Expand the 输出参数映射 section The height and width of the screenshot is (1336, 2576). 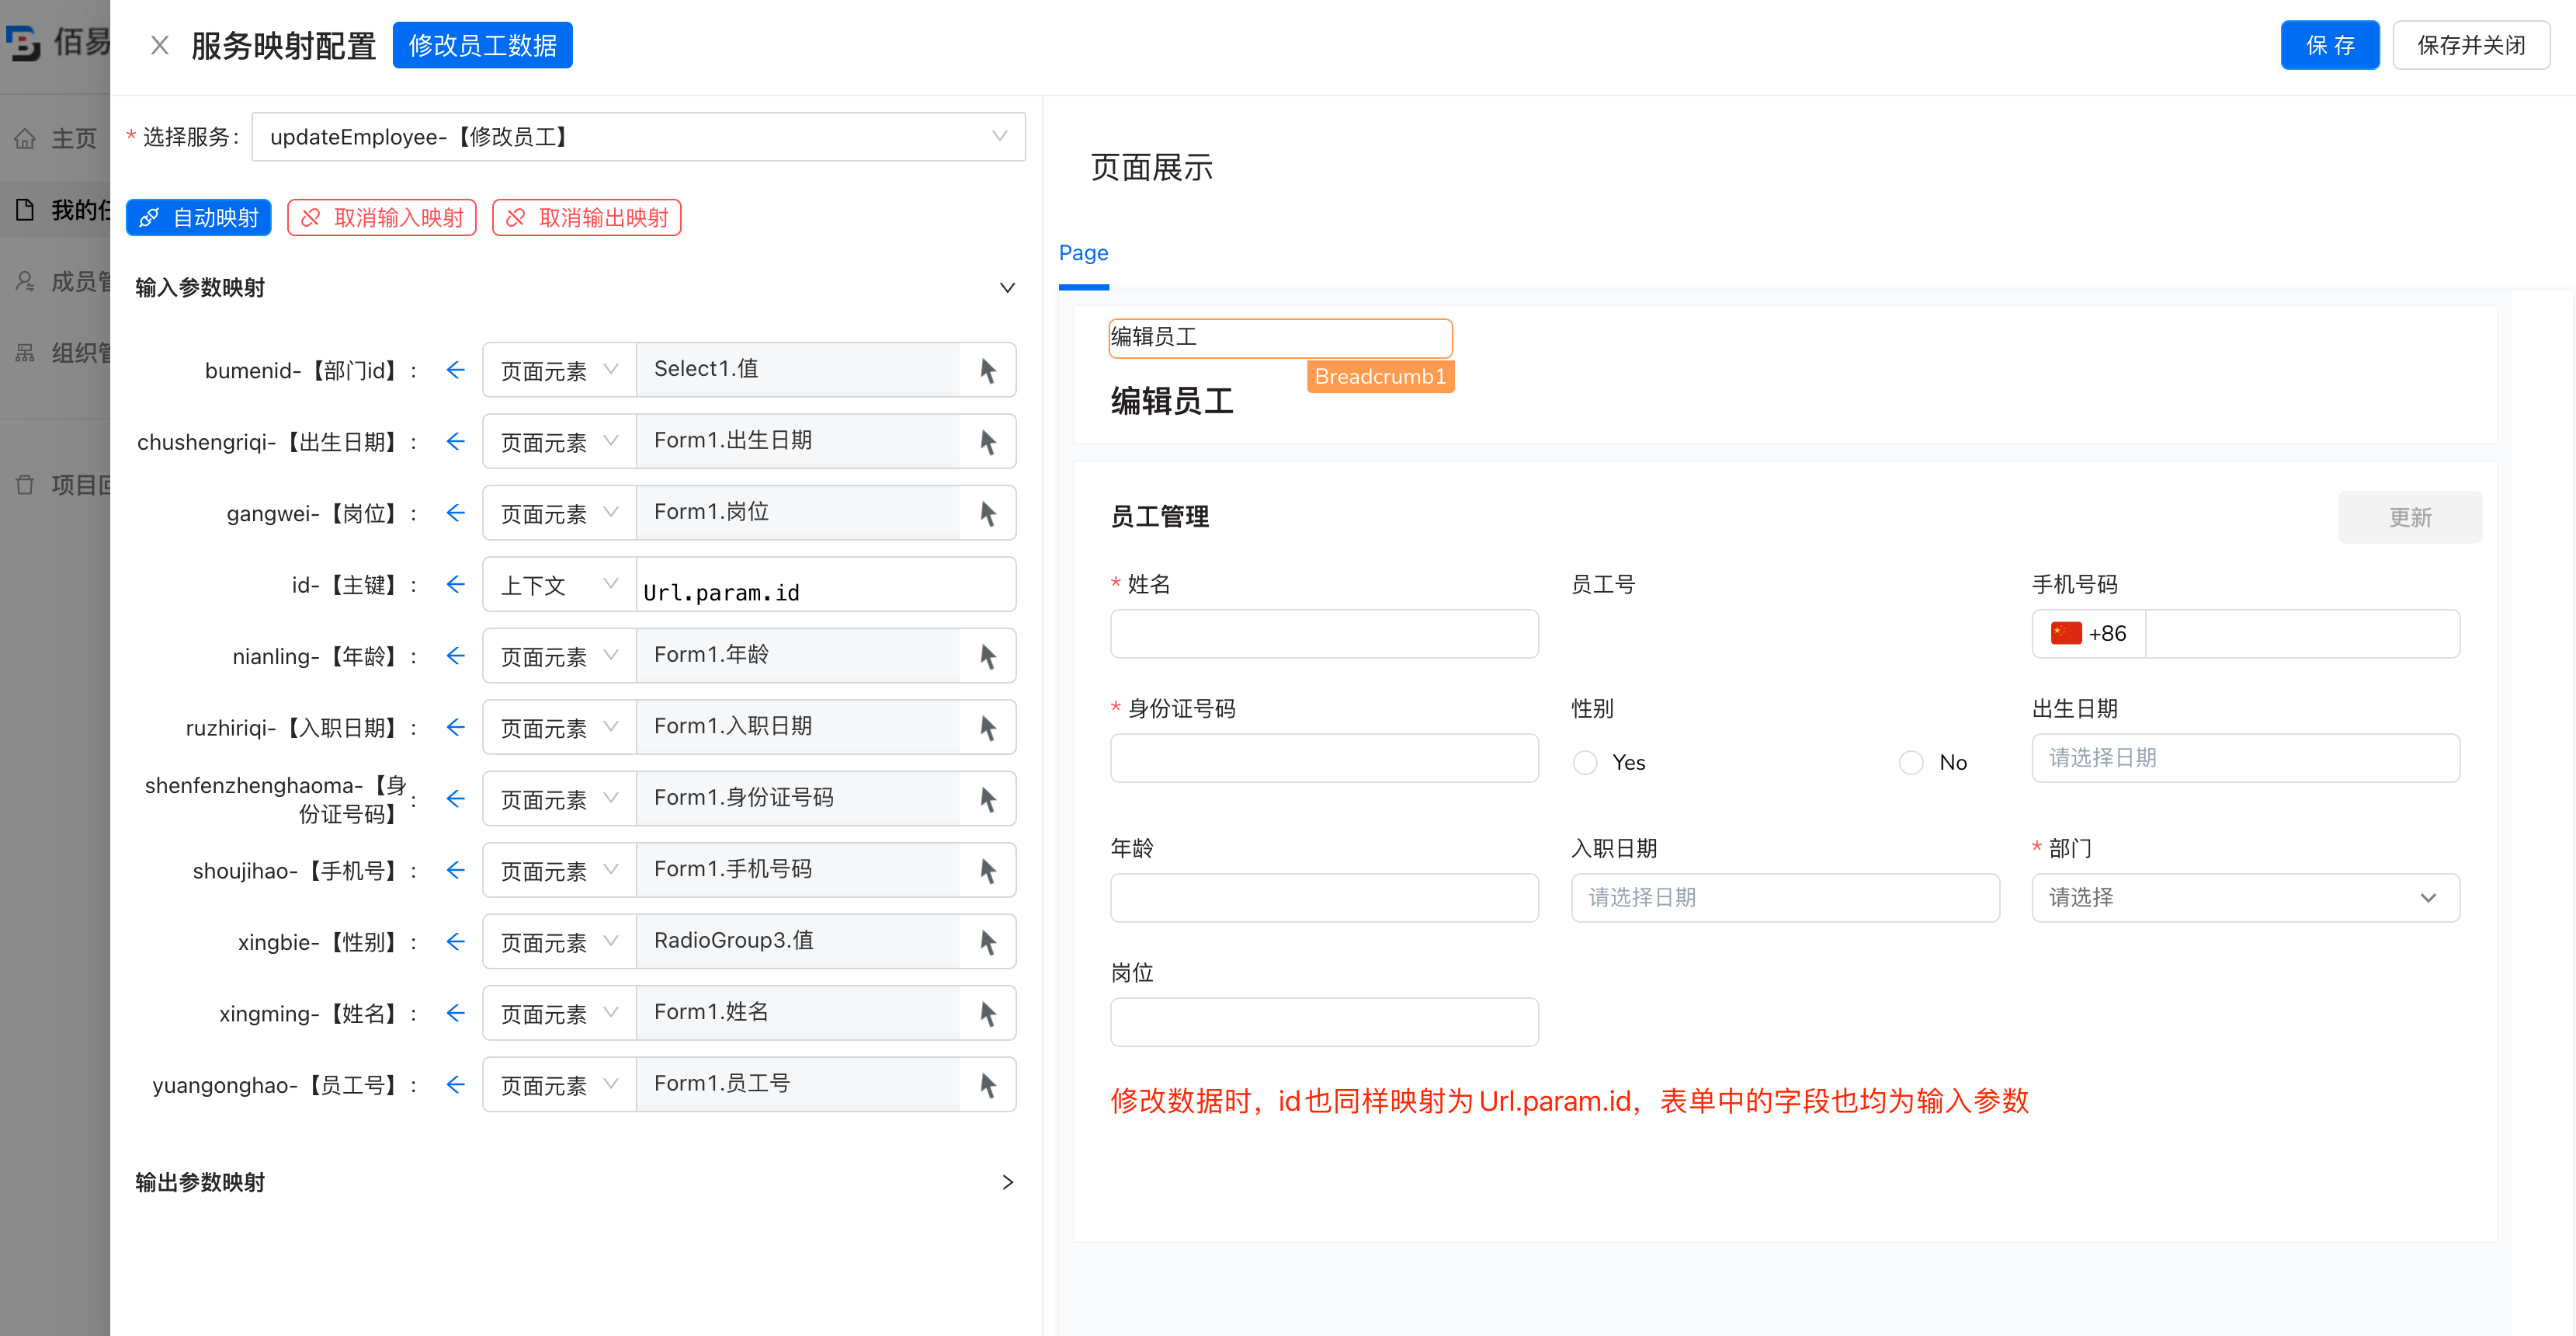[x=1007, y=1183]
